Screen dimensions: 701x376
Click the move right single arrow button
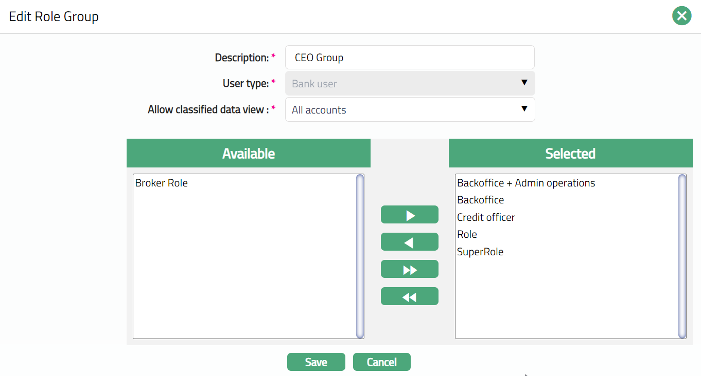tap(409, 215)
